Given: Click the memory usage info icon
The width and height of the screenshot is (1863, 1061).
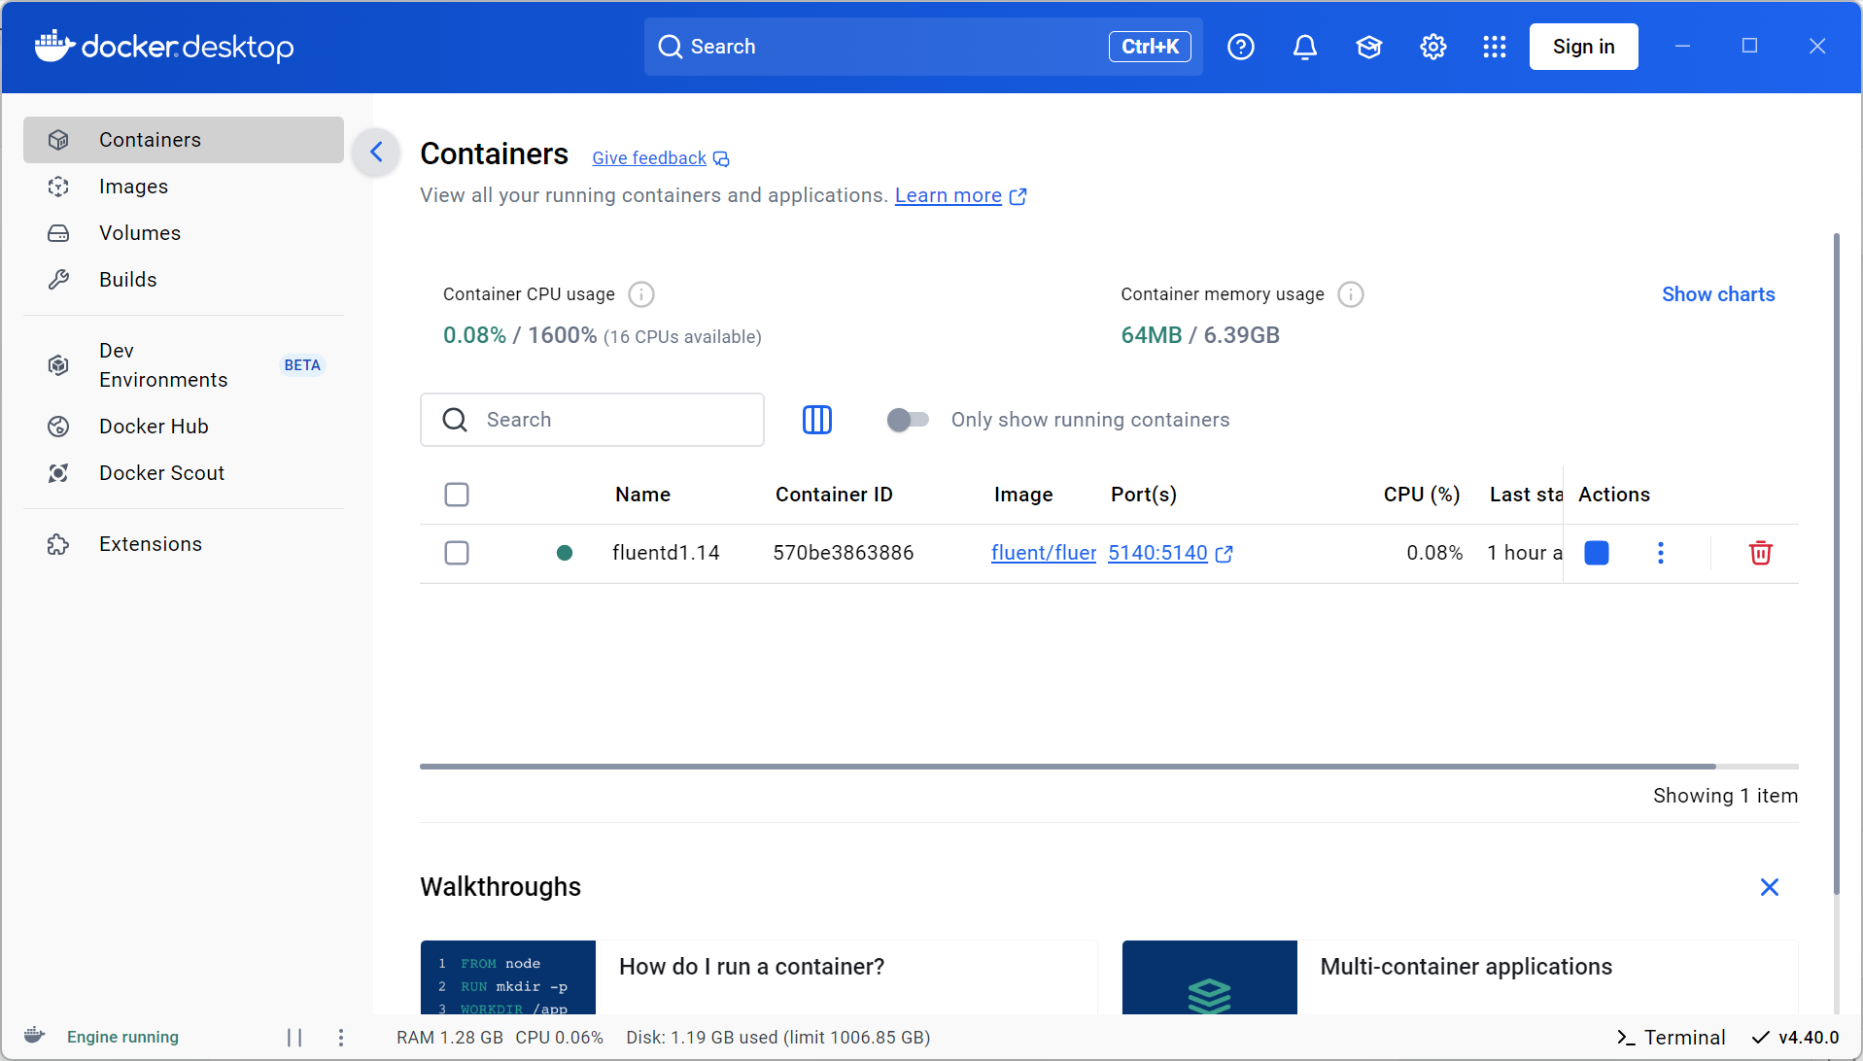Looking at the screenshot, I should click(x=1351, y=294).
